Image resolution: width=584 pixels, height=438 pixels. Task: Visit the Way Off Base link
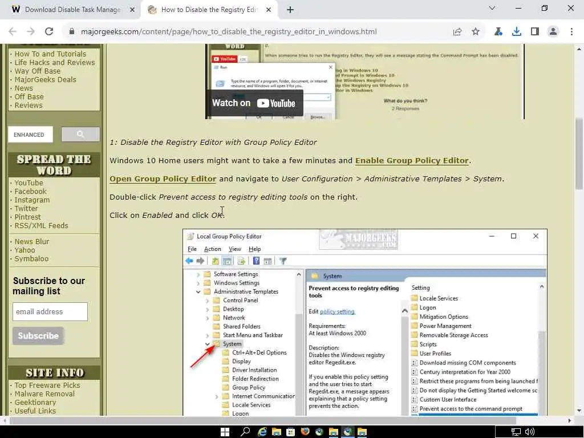37,71
